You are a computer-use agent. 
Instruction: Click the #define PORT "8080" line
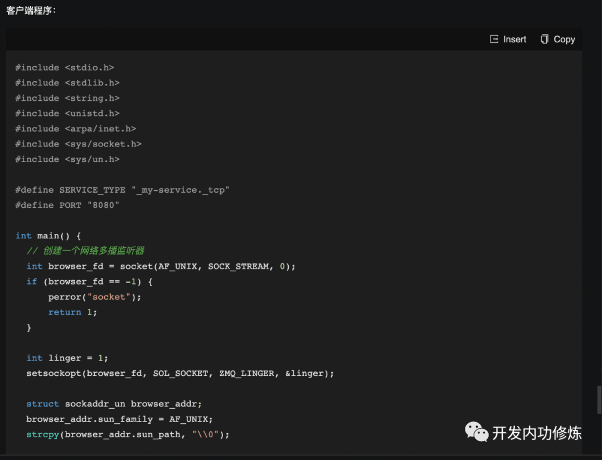pyautogui.click(x=67, y=205)
